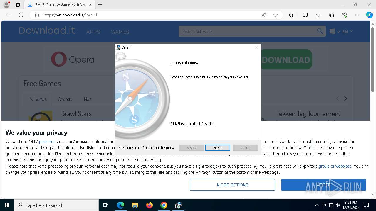Click the search magnifier icon
The height and width of the screenshot is (211, 376).
320,31
